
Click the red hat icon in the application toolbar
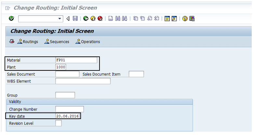click(x=12, y=41)
